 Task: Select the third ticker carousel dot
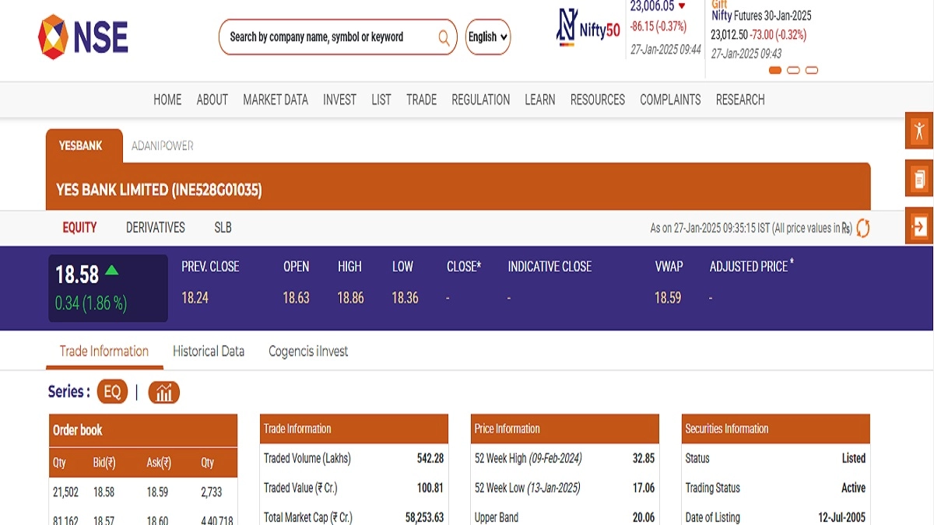point(811,70)
